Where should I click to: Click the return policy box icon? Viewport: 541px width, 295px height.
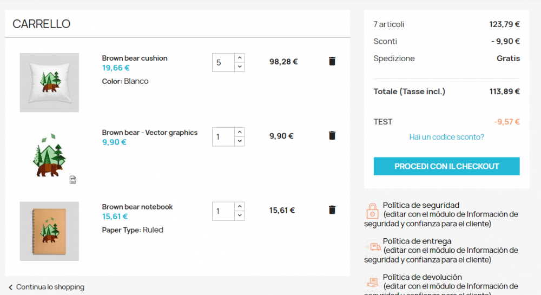click(x=372, y=282)
